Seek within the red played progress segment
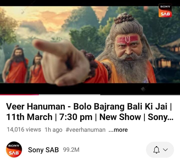Image resolution: width=180 pixels, height=159 pixels. click(19, 94)
